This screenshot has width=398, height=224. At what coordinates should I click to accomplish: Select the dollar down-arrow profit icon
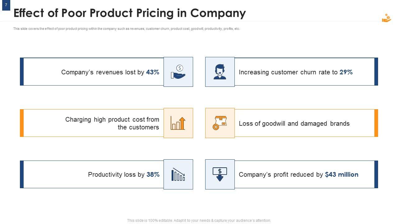click(x=220, y=174)
